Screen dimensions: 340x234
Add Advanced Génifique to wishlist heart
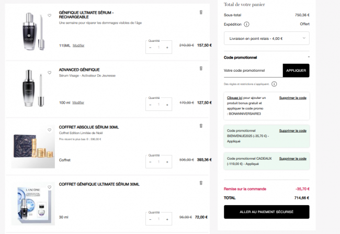[x=50, y=73]
